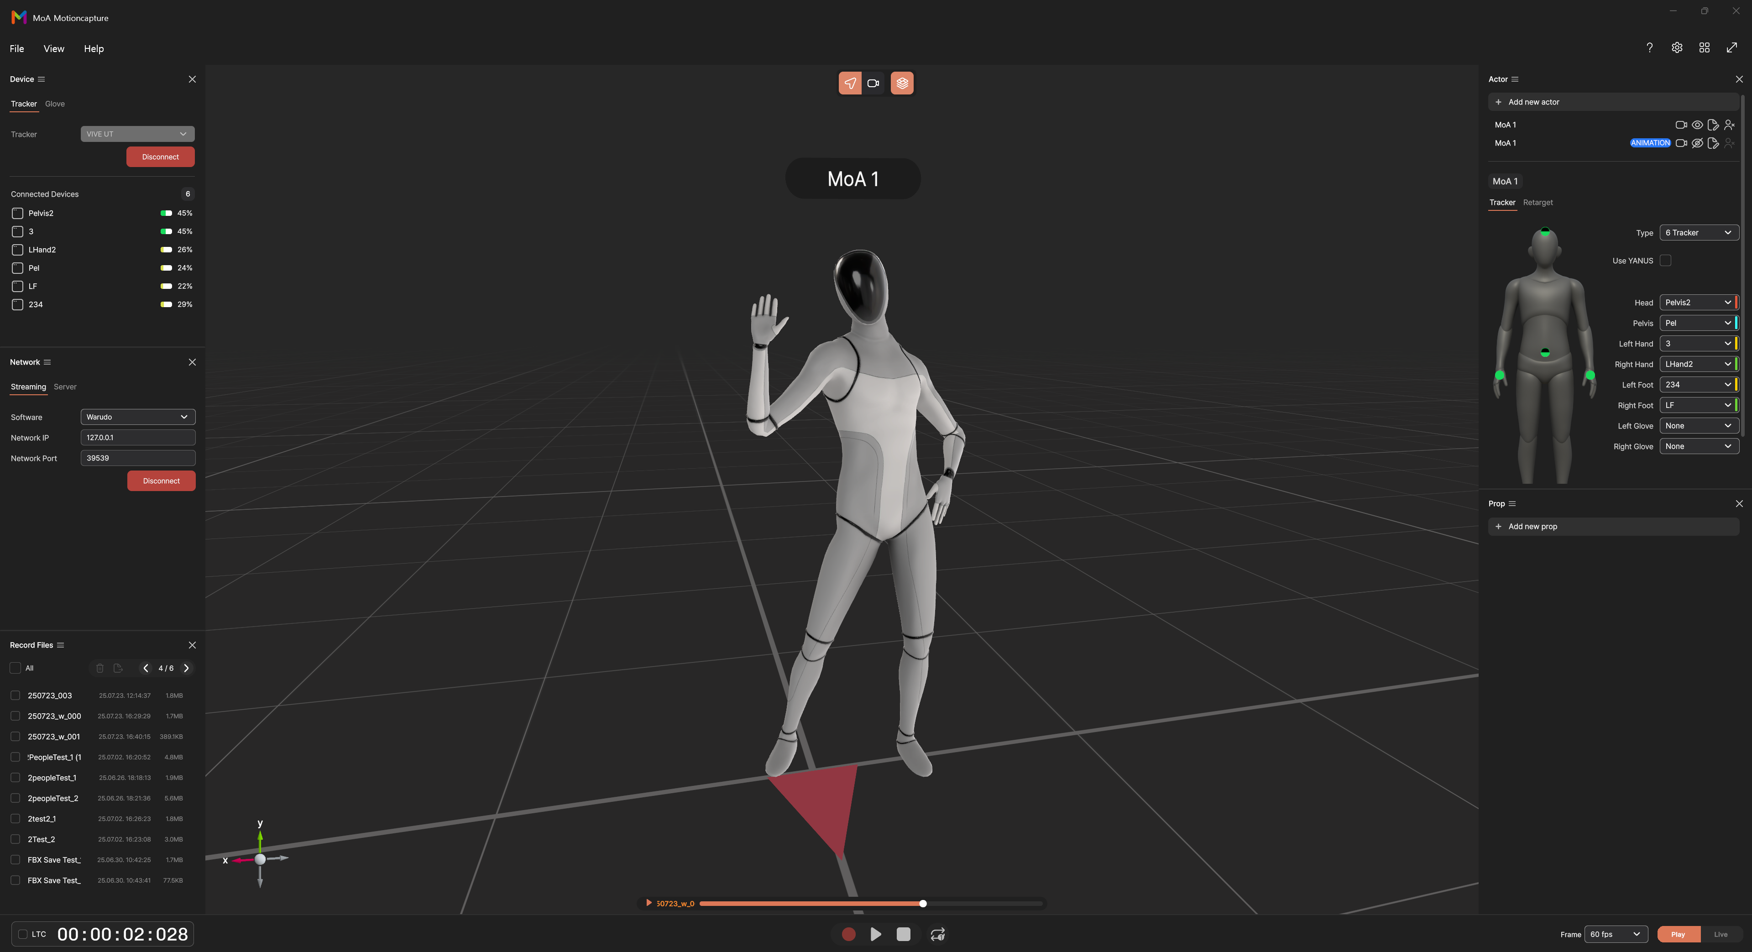The width and height of the screenshot is (1752, 952).
Task: Start recording with the red record button
Action: click(x=848, y=934)
